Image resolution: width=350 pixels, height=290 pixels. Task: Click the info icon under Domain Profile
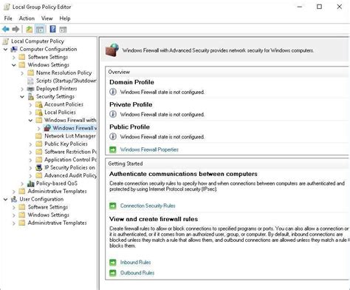(113, 92)
